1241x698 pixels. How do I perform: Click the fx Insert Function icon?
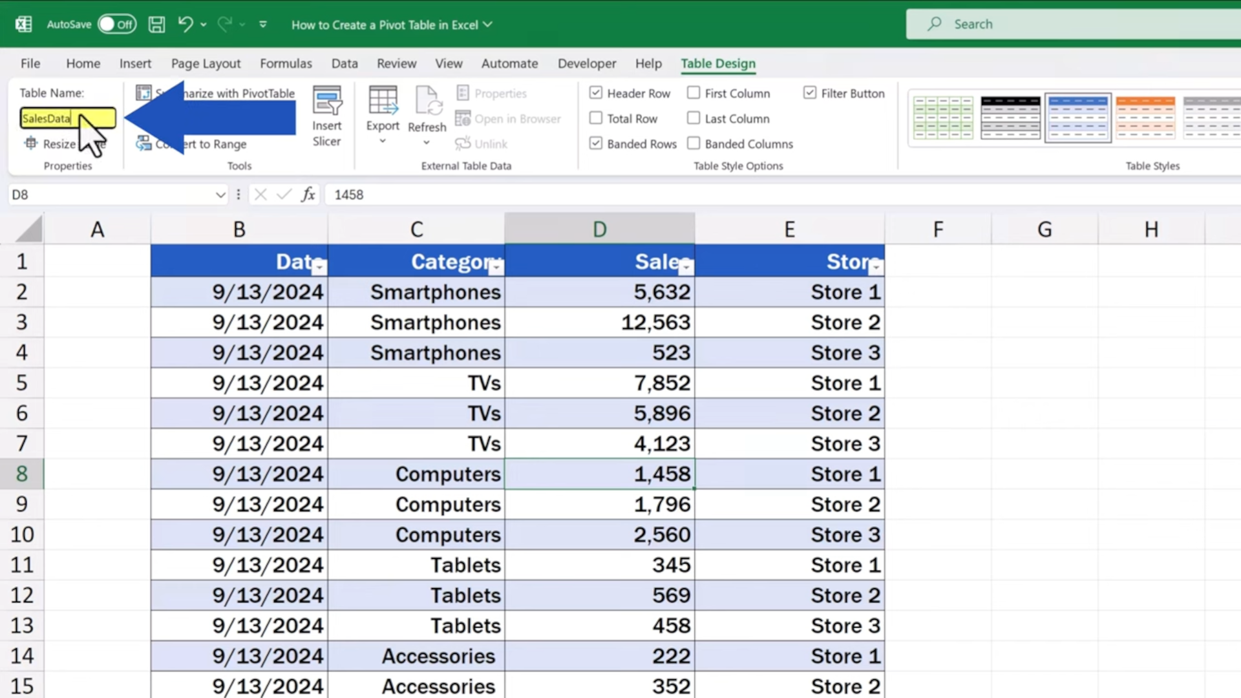[308, 195]
